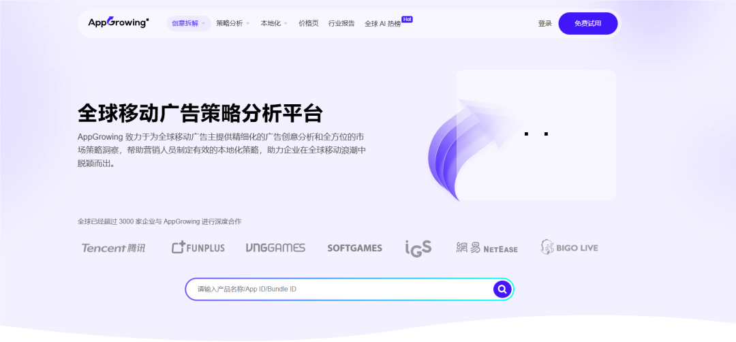Click the Tencent 腾讯 logo
This screenshot has width=736, height=342.
114,248
